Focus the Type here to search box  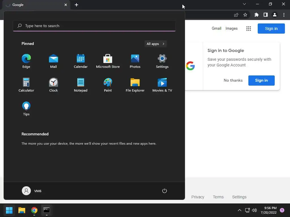[x=94, y=26]
